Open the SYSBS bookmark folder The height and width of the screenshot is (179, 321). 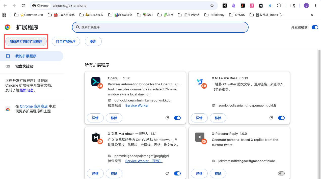pos(237,15)
